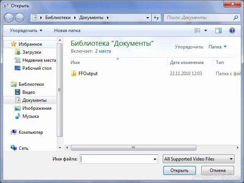Sort by Тип column header

220,63
